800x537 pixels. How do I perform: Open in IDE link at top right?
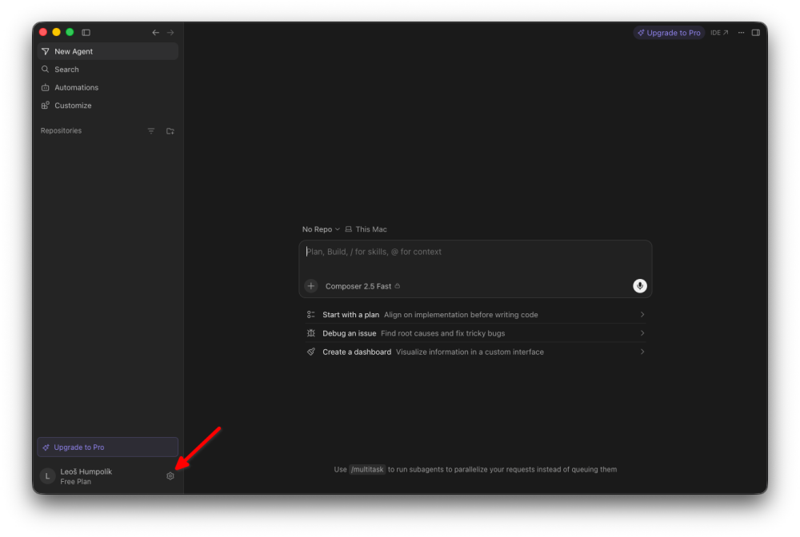pyautogui.click(x=719, y=33)
